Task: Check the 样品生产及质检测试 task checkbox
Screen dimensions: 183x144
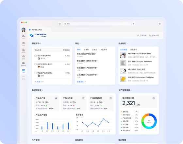Action: 35,73
